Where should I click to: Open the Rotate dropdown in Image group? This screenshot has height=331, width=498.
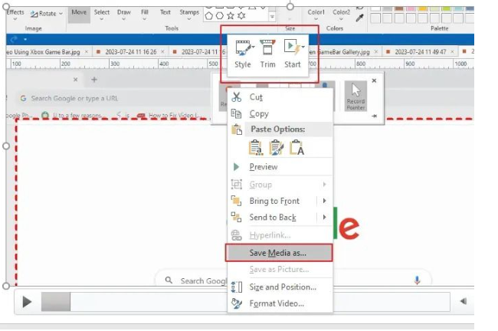48,13
